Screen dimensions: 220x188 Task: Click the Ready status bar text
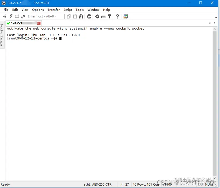pyautogui.click(x=5, y=184)
